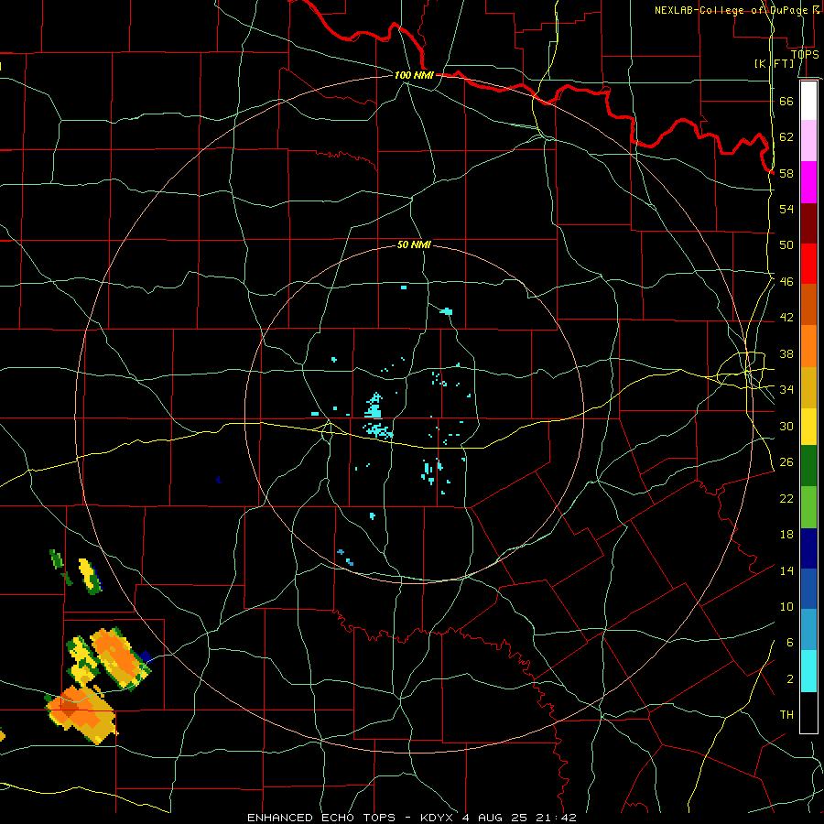This screenshot has height=824, width=824.
Task: Click the cyan band above 2
Action: coord(808,671)
